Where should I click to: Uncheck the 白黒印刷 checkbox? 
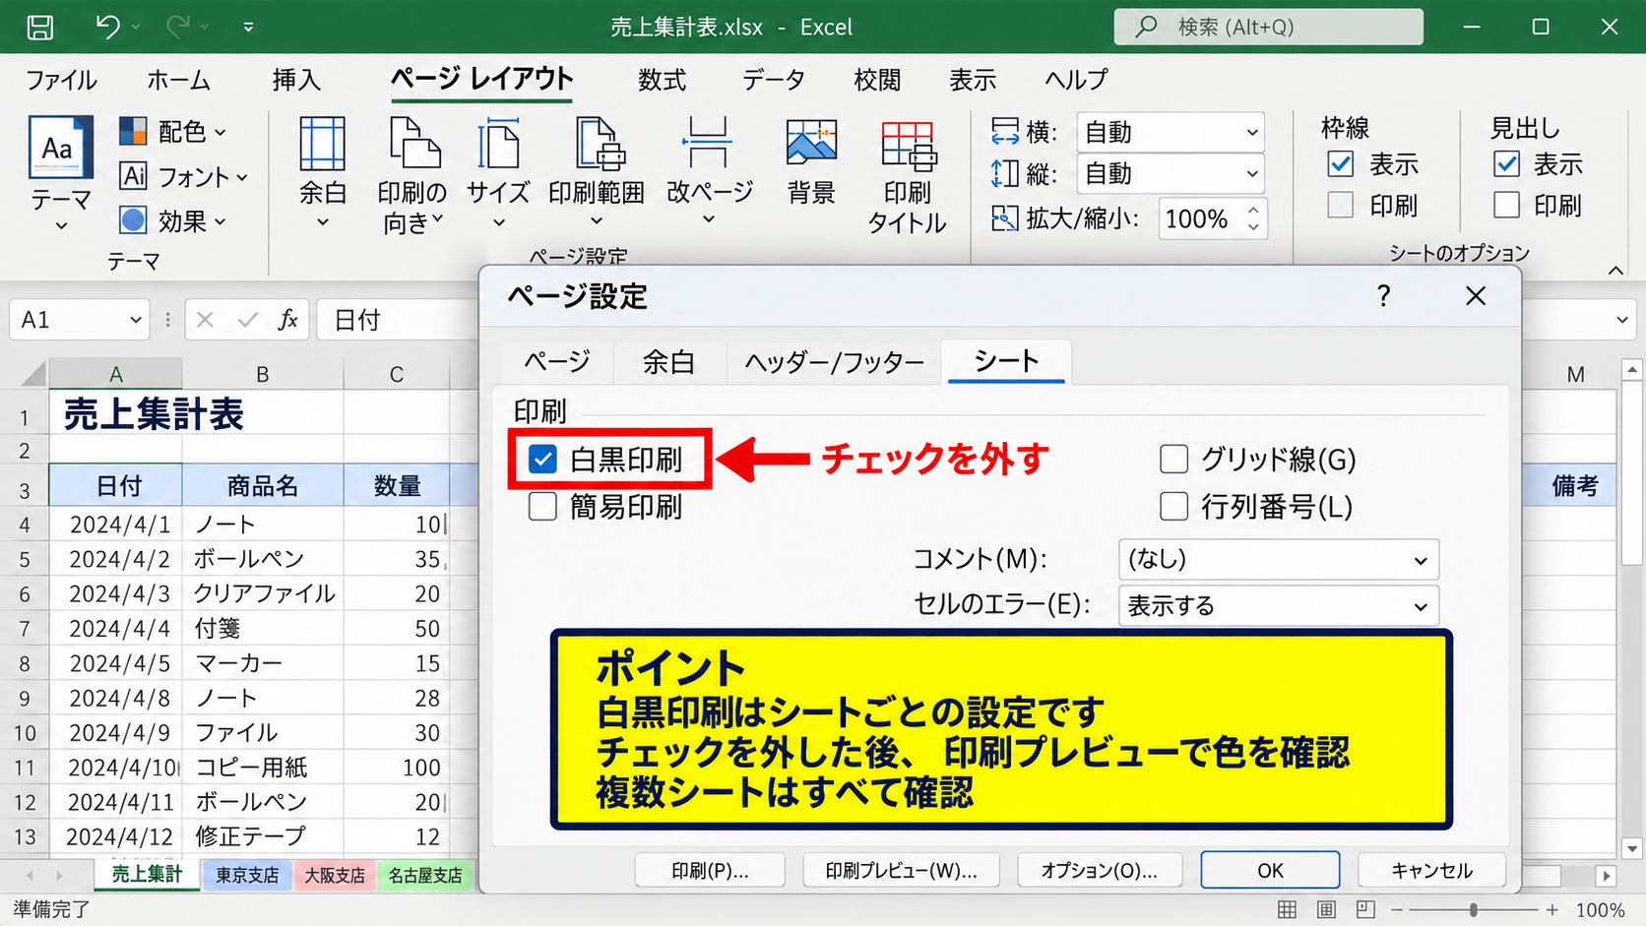click(542, 459)
